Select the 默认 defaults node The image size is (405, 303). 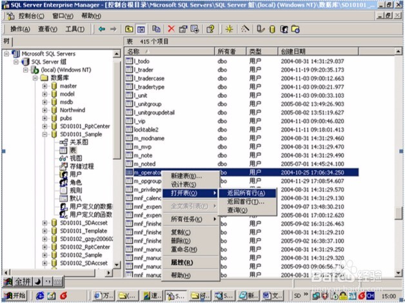[x=75, y=198]
